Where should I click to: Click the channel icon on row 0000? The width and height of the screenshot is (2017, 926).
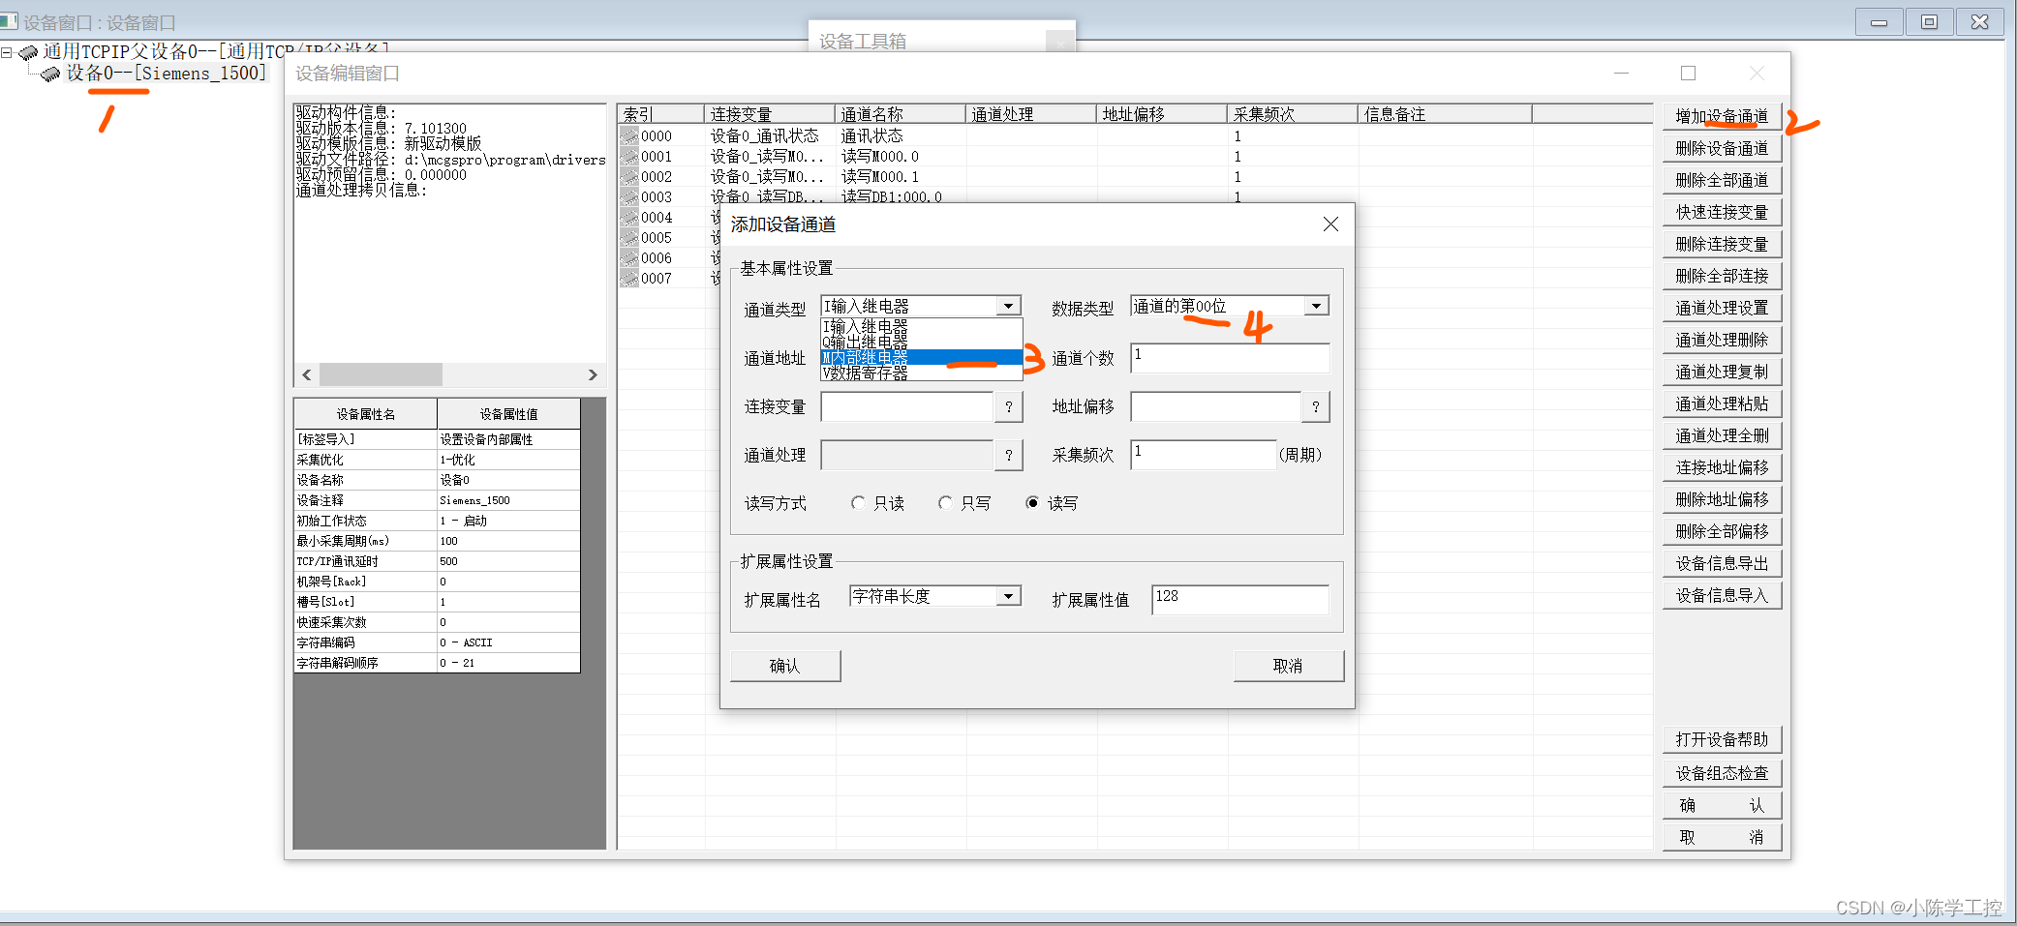click(x=629, y=135)
